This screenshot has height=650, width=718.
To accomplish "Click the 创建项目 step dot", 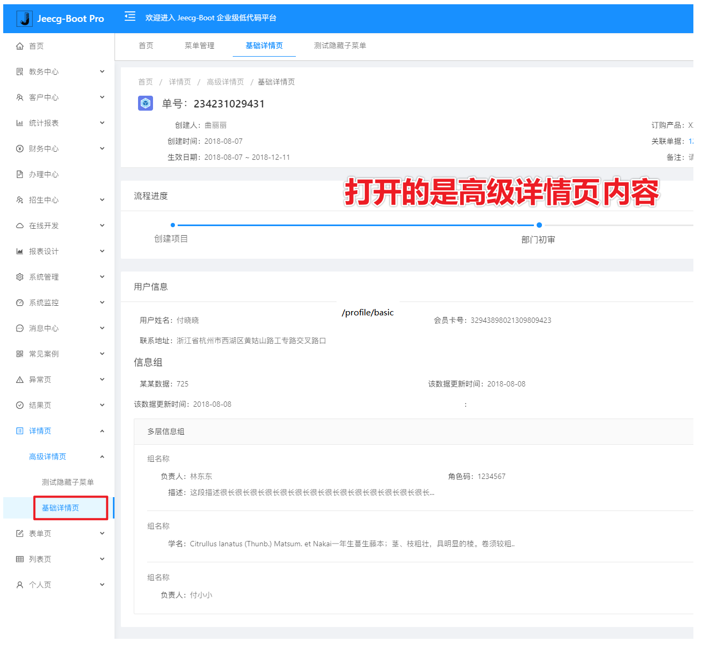I will [172, 225].
